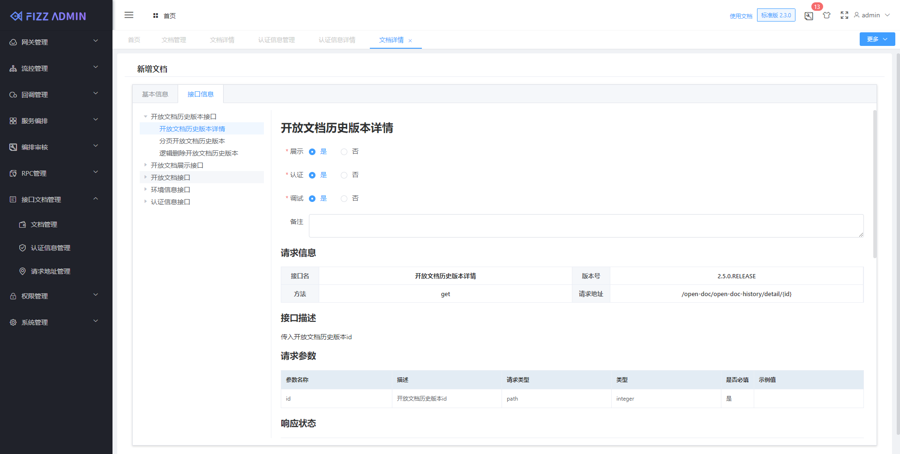Image resolution: width=900 pixels, height=454 pixels.
Task: Open the 更多 button in top right
Action: (876, 39)
